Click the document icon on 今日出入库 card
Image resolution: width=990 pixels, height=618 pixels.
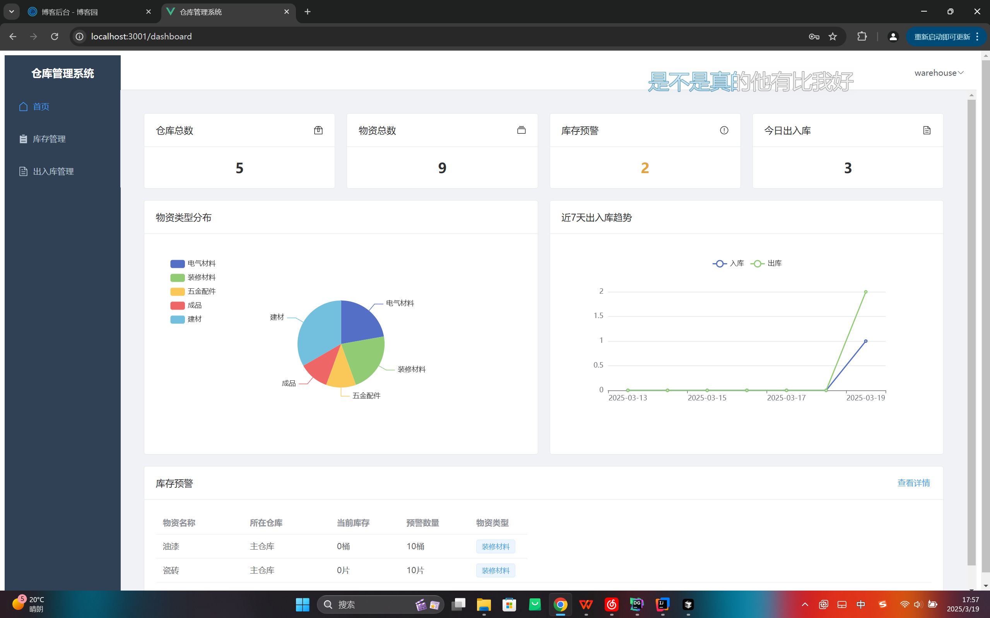927,130
